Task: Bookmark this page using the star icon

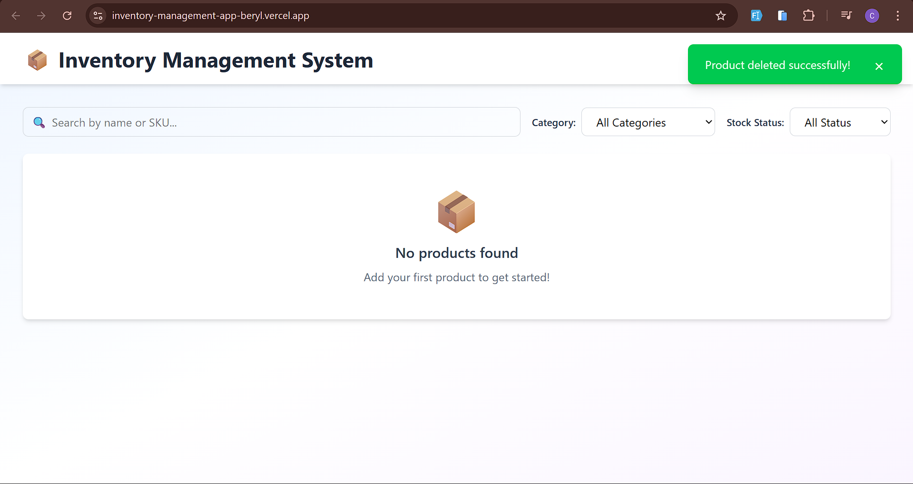Action: 721,16
